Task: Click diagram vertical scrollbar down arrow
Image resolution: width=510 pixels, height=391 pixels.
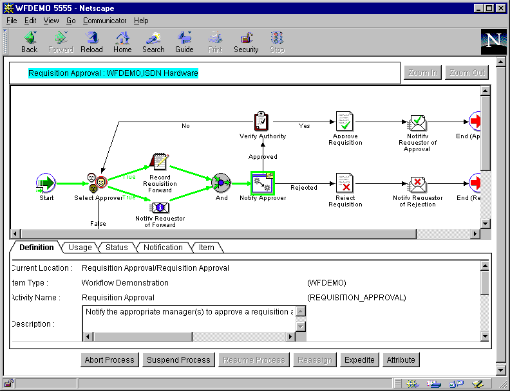Action: click(486, 223)
